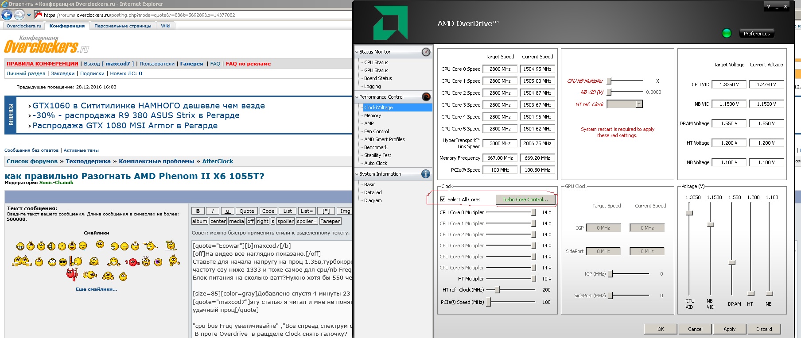Open the IE recent pages dropdown arrow

pyautogui.click(x=29, y=15)
